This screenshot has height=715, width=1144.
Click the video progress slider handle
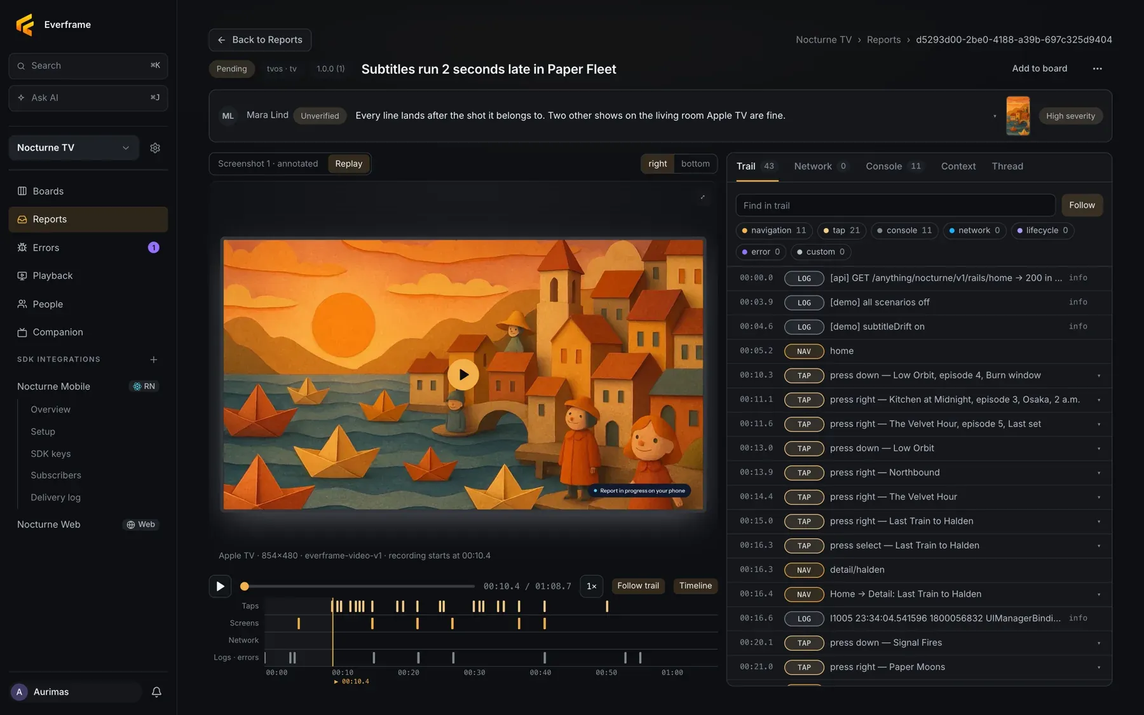coord(244,586)
